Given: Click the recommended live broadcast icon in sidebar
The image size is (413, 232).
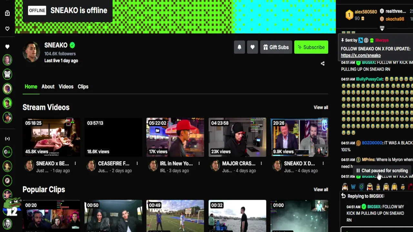Looking at the screenshot, I should click(x=7, y=139).
